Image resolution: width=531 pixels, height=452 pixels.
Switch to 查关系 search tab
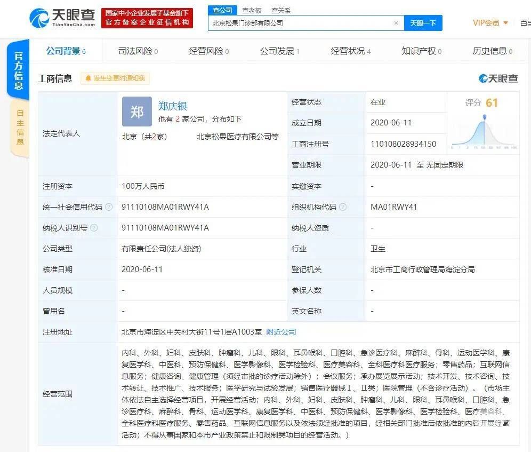[281, 11]
